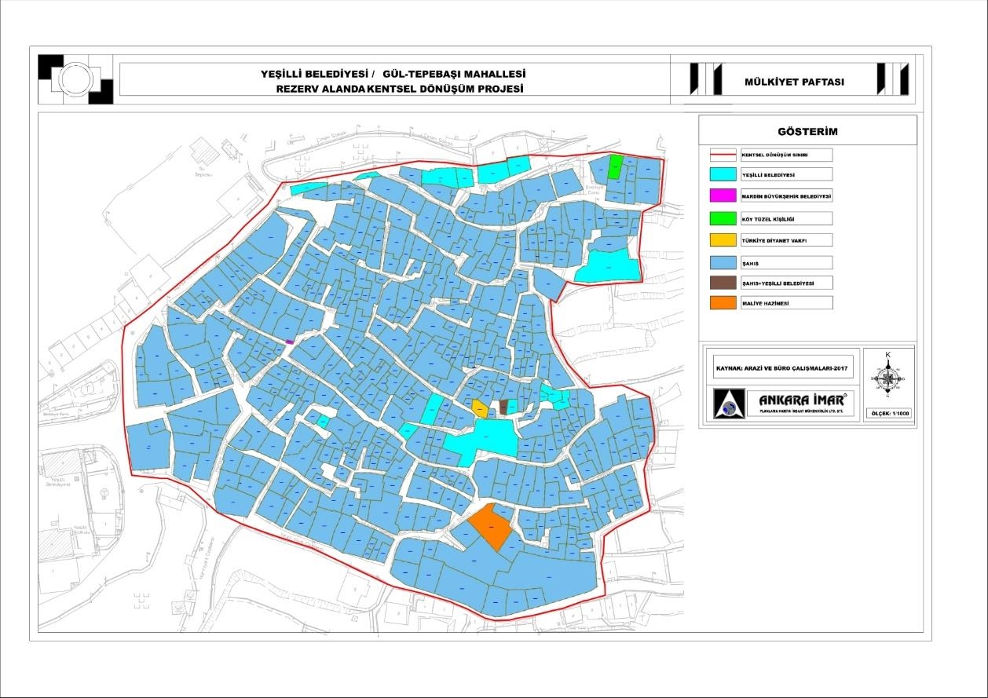The height and width of the screenshot is (698, 988).
Task: Click the black striped bars right of Mülkiyet Paftası
Action: click(892, 79)
